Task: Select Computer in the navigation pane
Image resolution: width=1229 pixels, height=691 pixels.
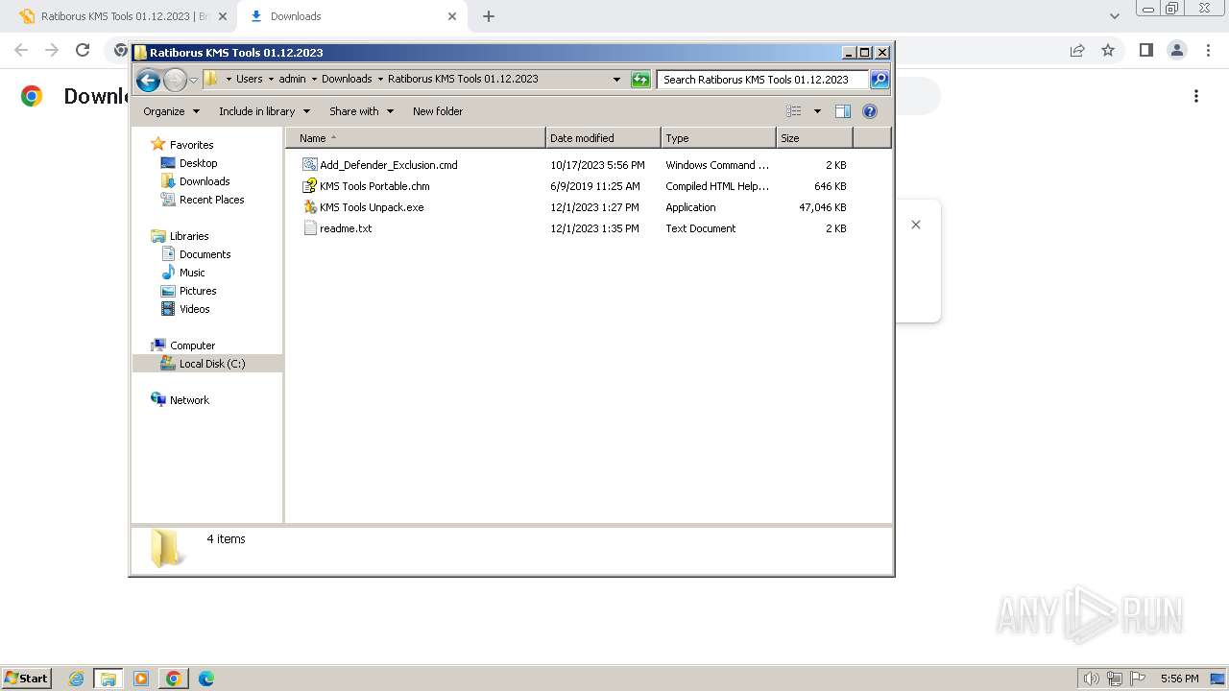Action: coord(192,345)
